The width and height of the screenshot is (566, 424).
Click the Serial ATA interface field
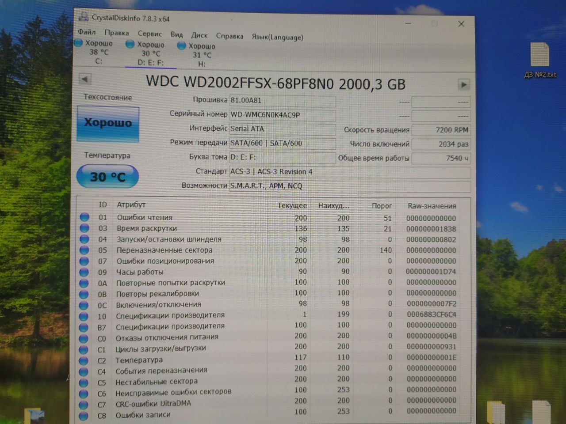coord(283,129)
